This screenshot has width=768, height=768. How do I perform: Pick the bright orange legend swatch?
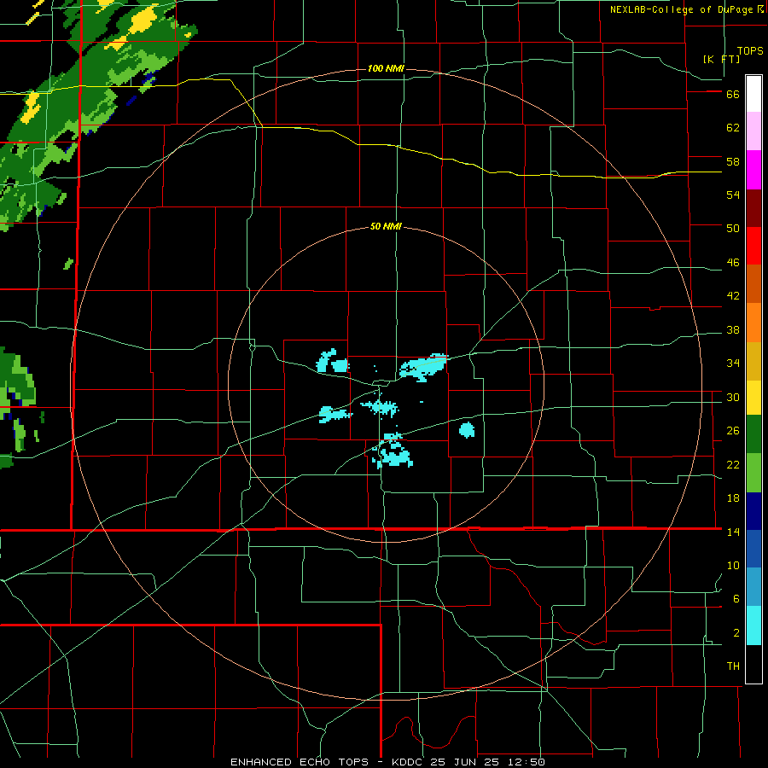[753, 323]
